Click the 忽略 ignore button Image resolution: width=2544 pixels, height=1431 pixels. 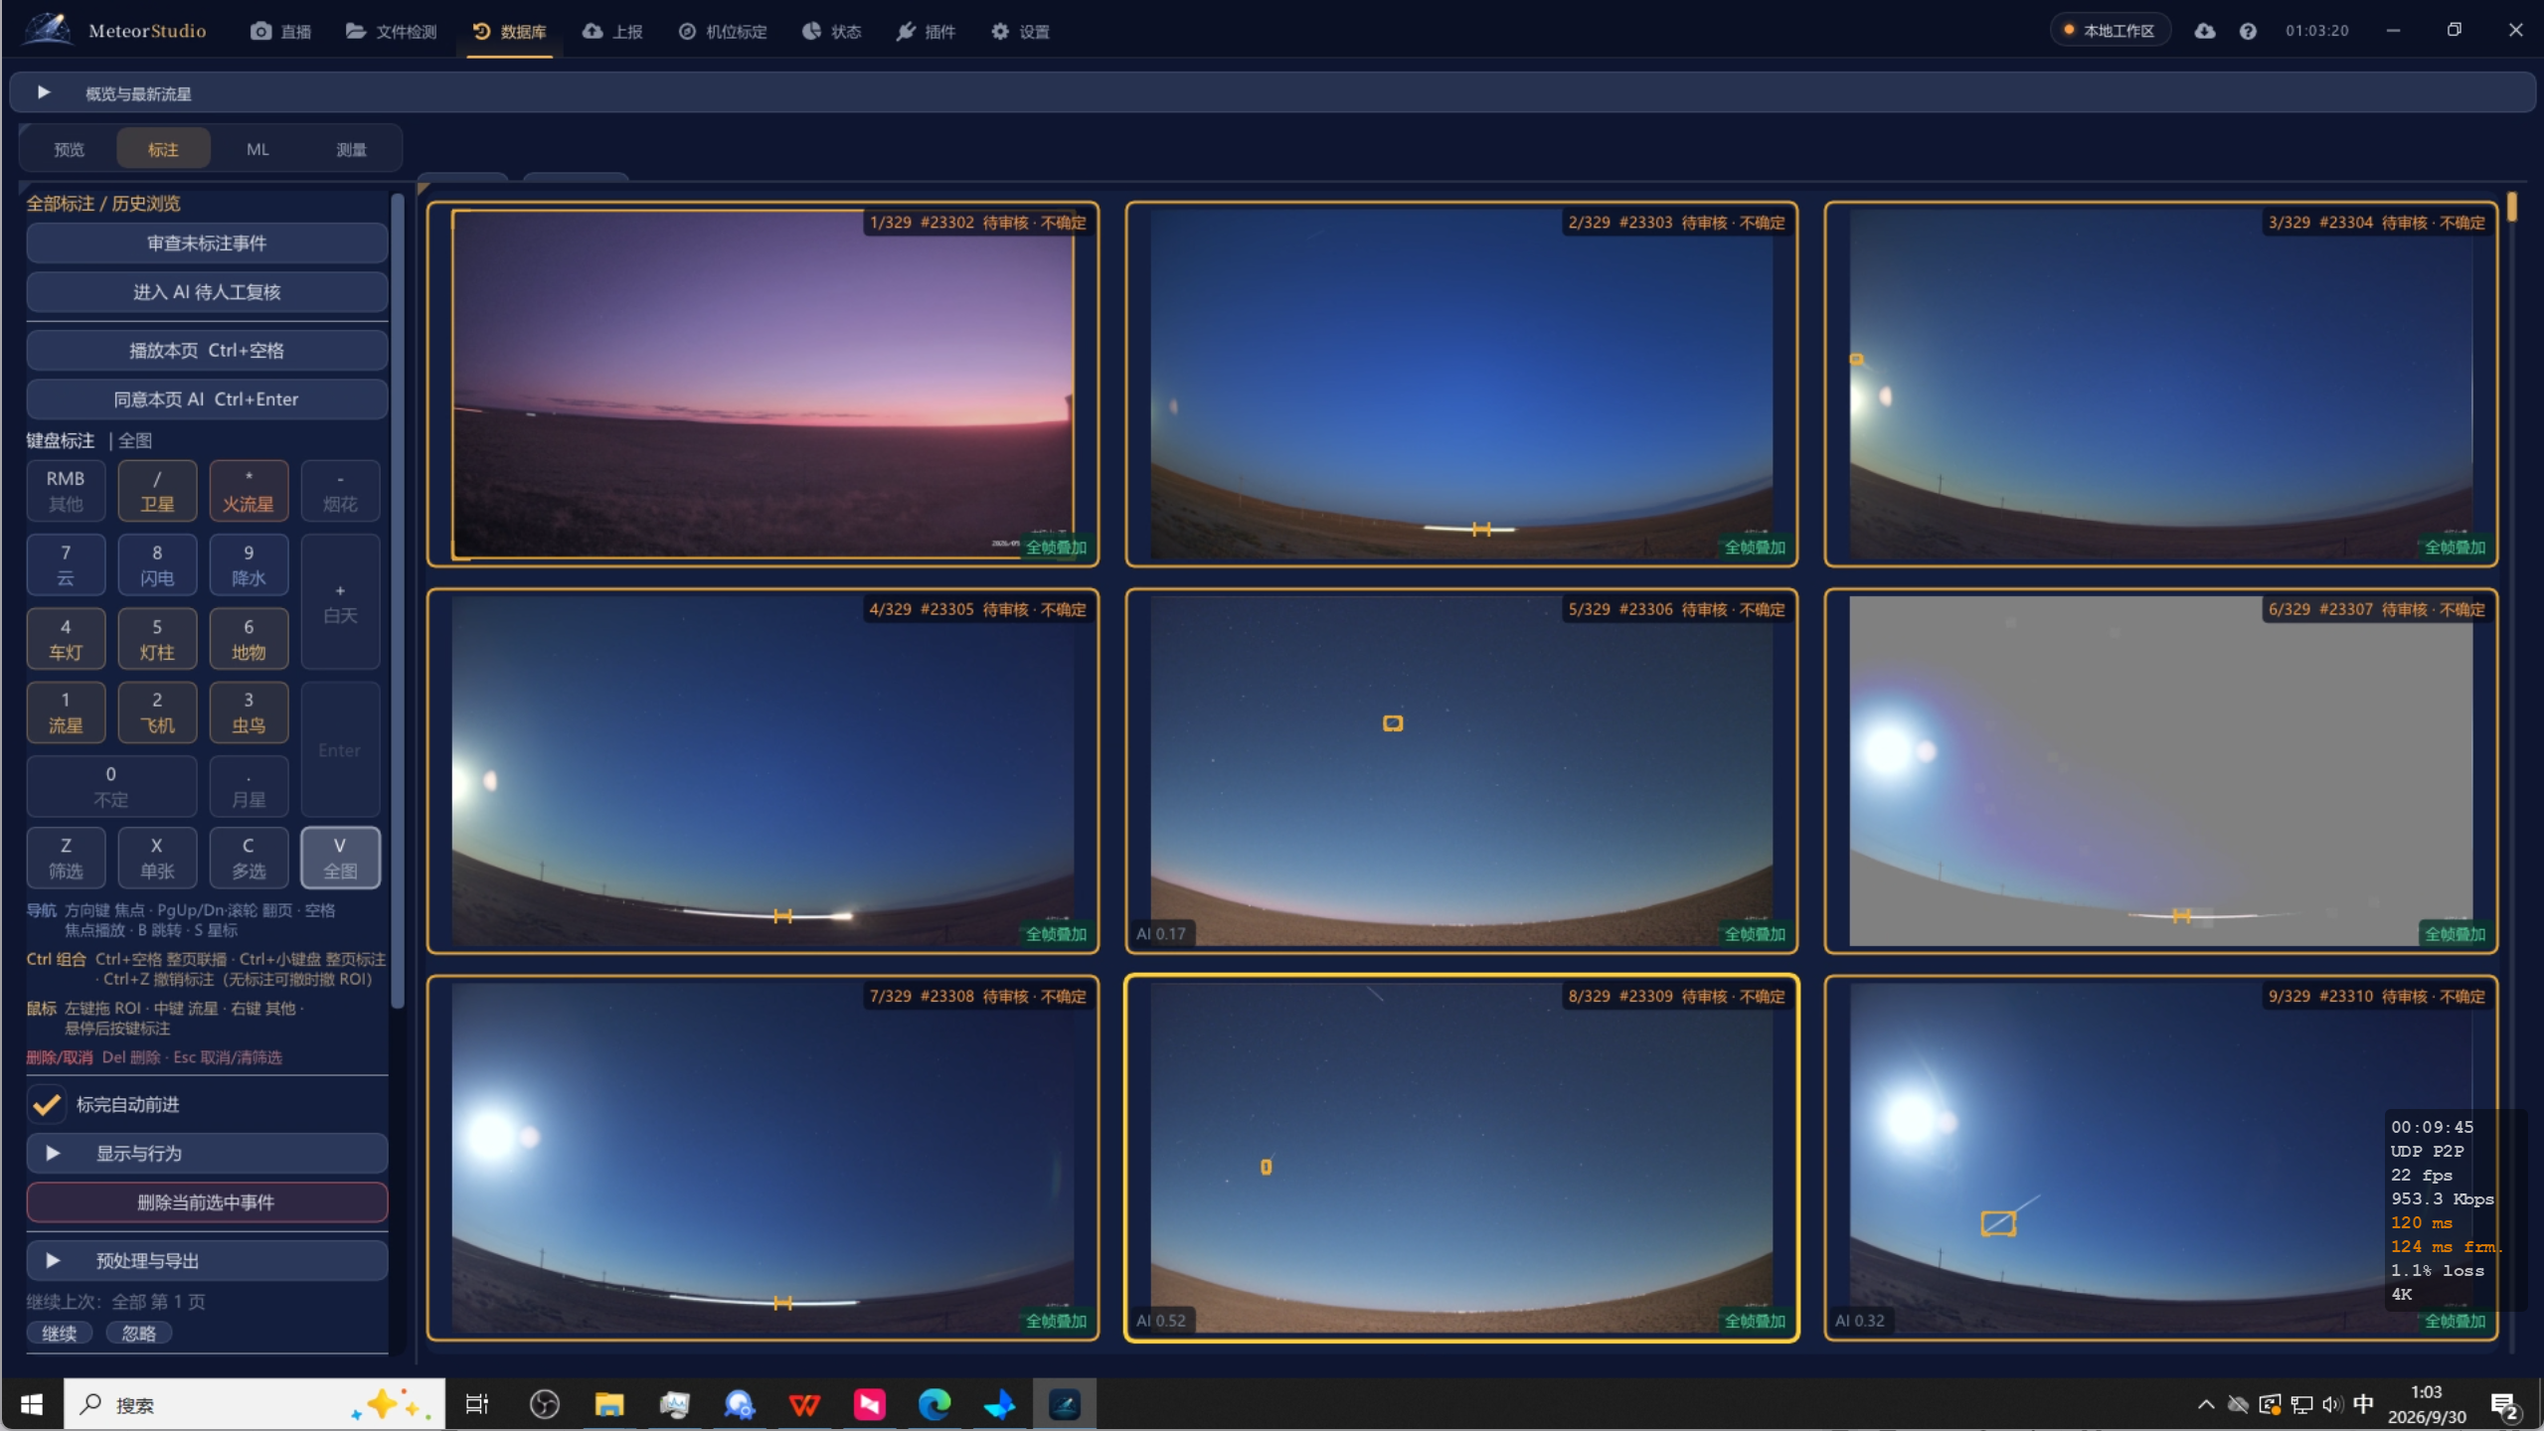[x=139, y=1334]
